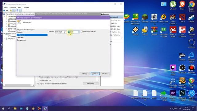This screenshot has width=197, height=111.
Task: Collapse the Actions pane section arrow
Action: 122,17
